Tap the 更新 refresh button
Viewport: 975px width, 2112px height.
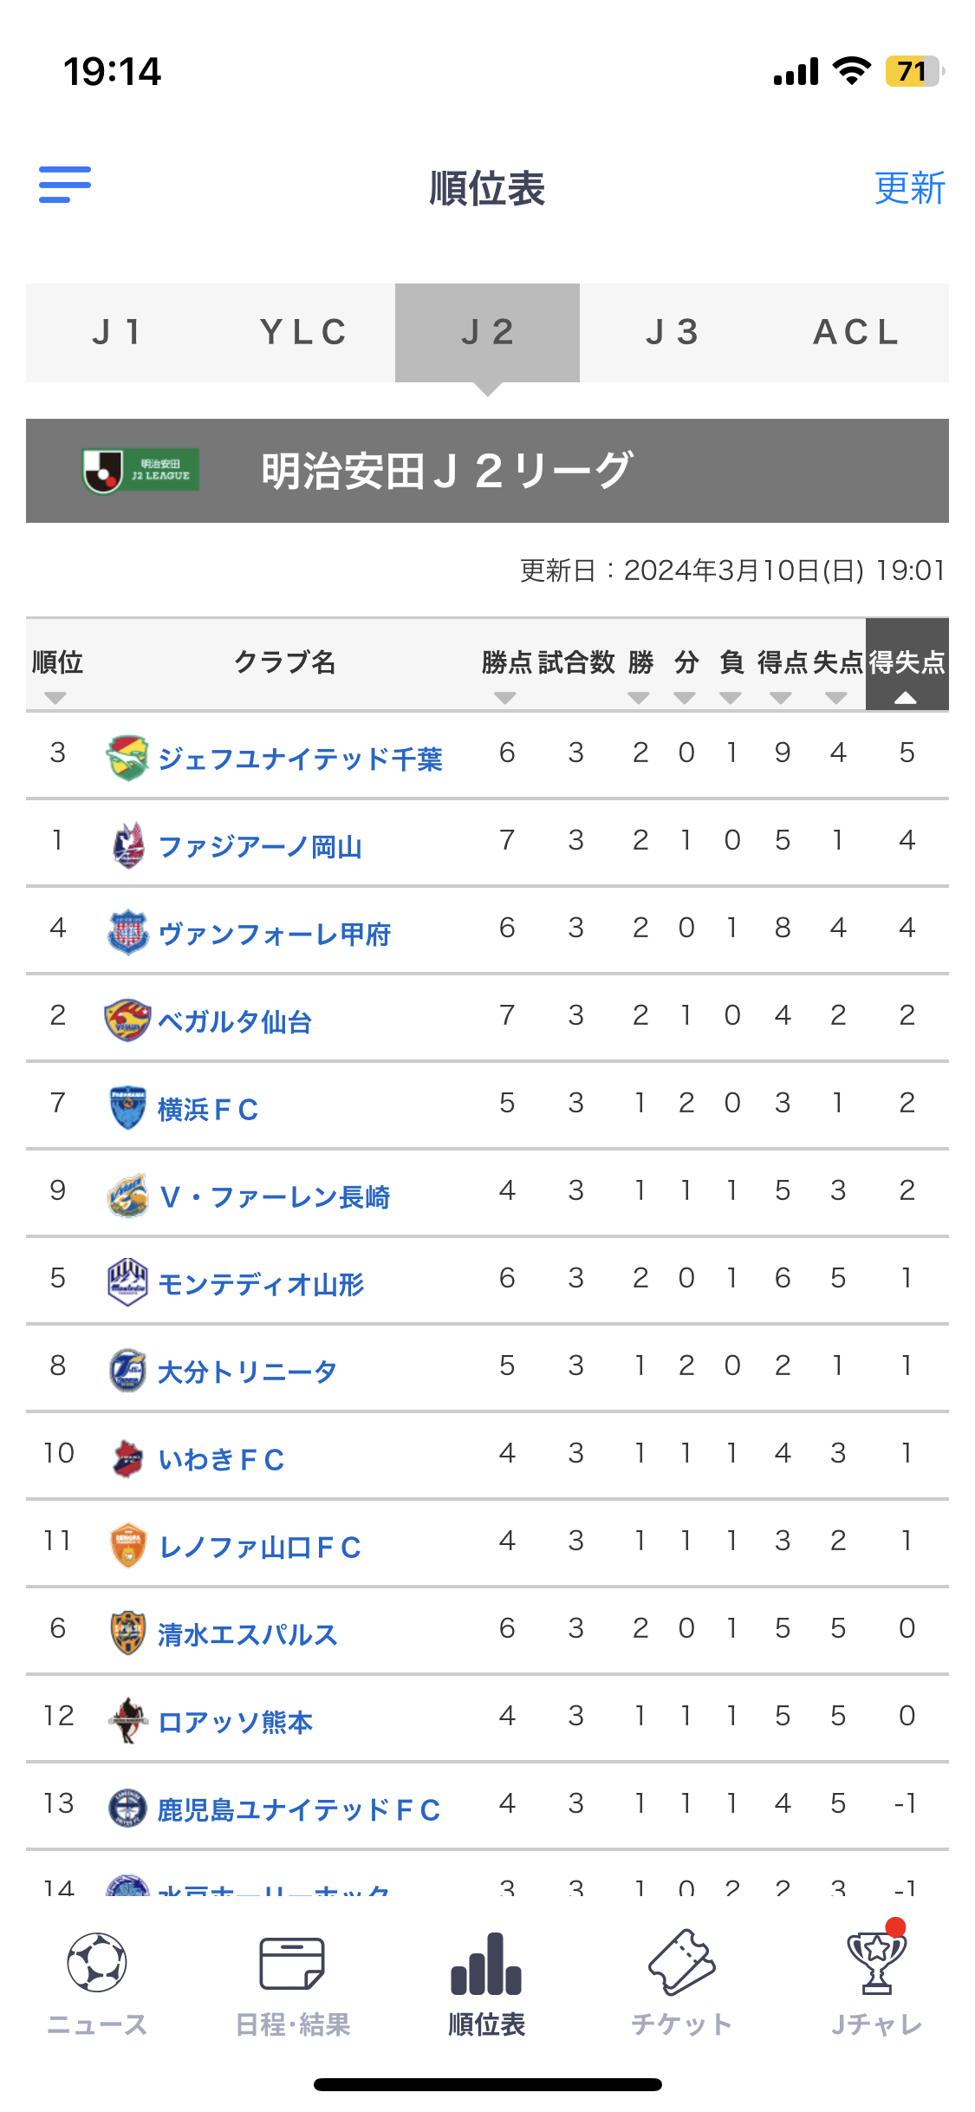click(909, 188)
